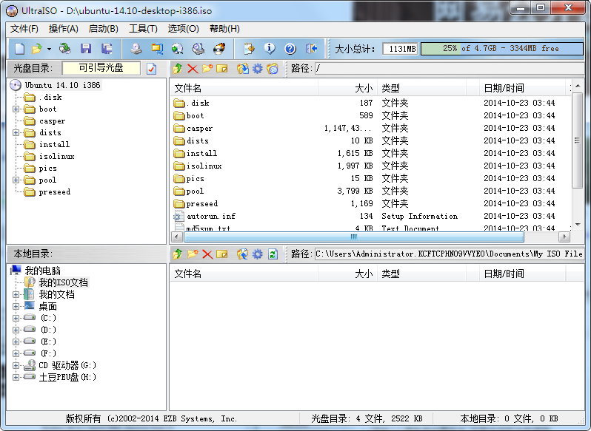Screen dimensions: 591x431
Task: Toggle the disc properties check icon
Action: (x=152, y=69)
